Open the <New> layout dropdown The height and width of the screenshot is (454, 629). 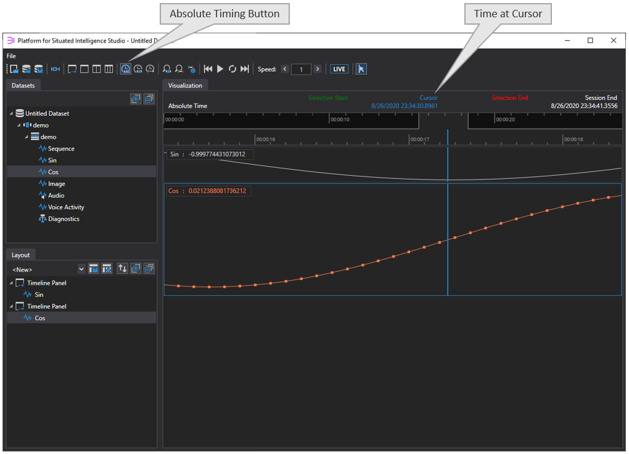[82, 268]
